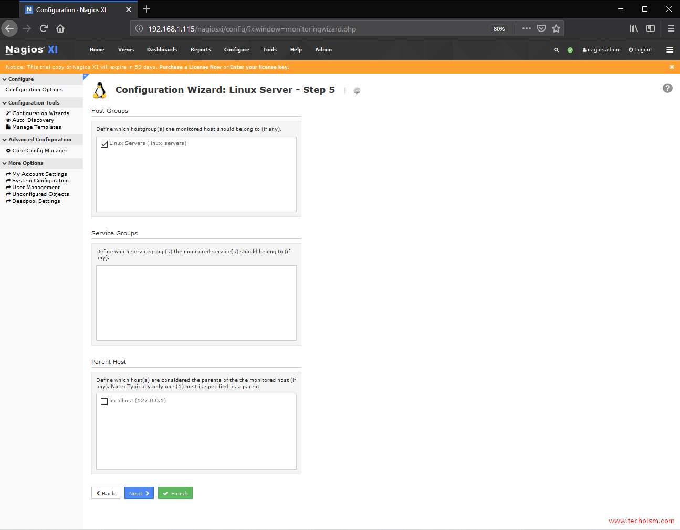The width and height of the screenshot is (680, 530).
Task: Reload the page with the refresh icon
Action: coord(44,28)
